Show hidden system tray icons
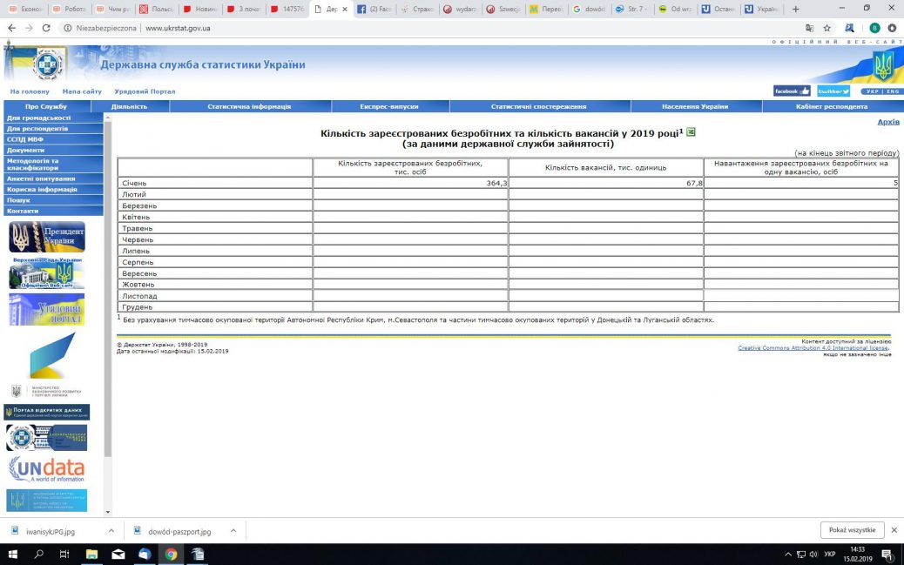 [x=788, y=555]
